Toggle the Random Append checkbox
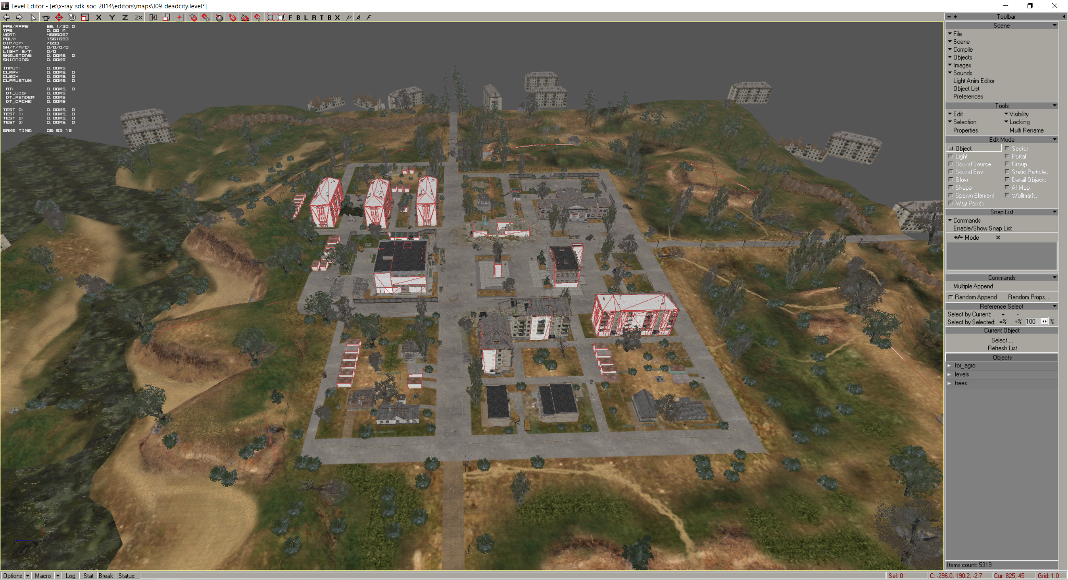Image resolution: width=1068 pixels, height=580 pixels. pos(950,297)
